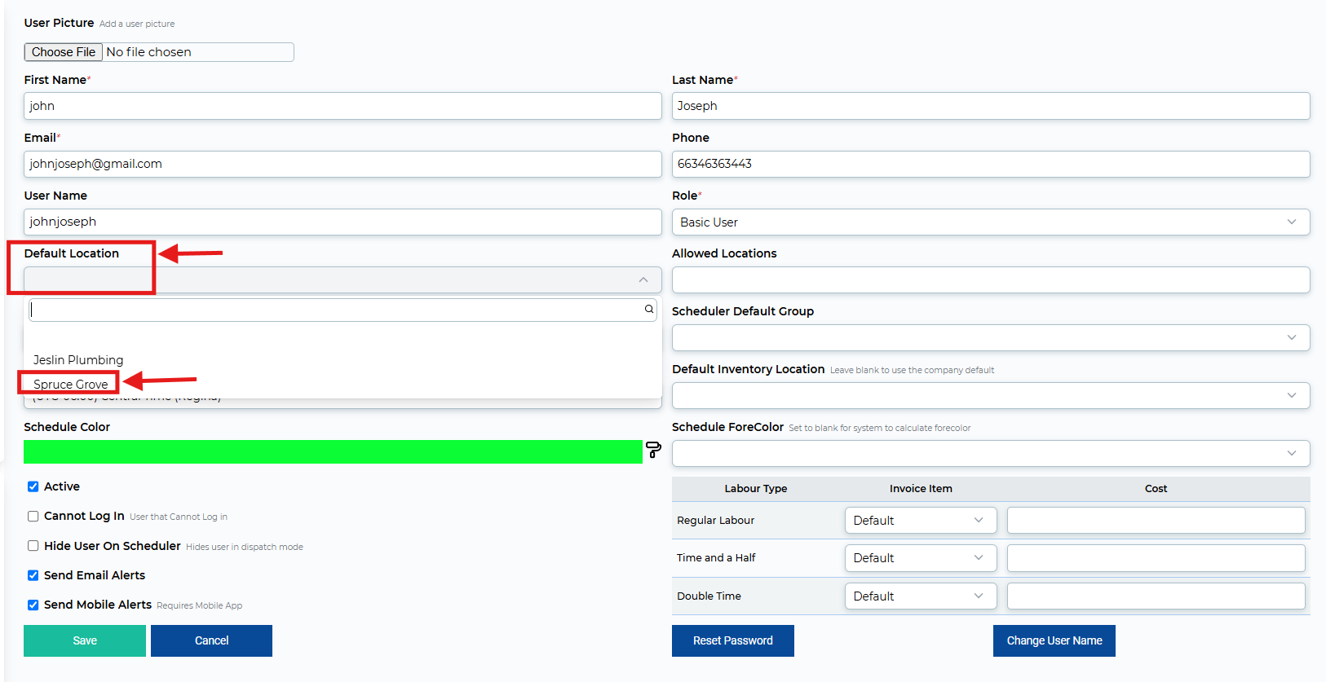This screenshot has width=1326, height=682.
Task: Open the Default Inventory Location dropdown
Action: 991,396
